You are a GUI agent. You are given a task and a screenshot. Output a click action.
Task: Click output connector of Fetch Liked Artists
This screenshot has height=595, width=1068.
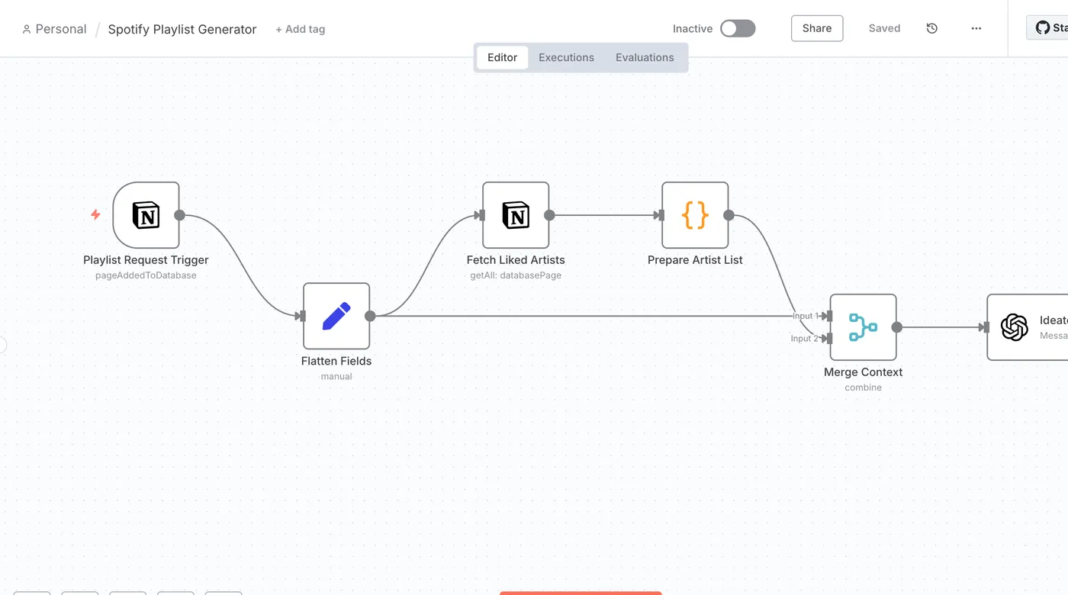(x=549, y=215)
